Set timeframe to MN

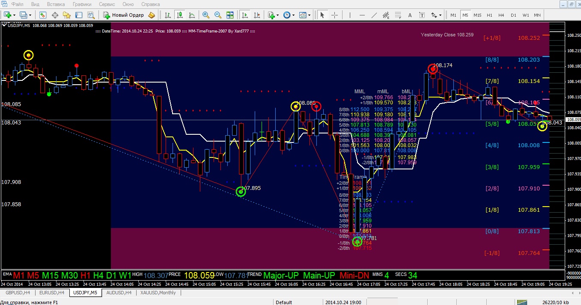pos(537,15)
